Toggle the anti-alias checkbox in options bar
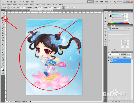Image resolution: width=134 pixels, height=103 pixels. 27,8
